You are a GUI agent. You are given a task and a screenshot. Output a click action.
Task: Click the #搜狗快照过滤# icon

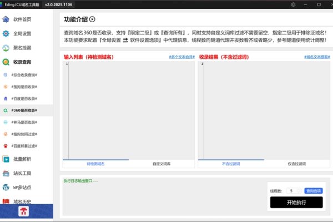coord(6,134)
